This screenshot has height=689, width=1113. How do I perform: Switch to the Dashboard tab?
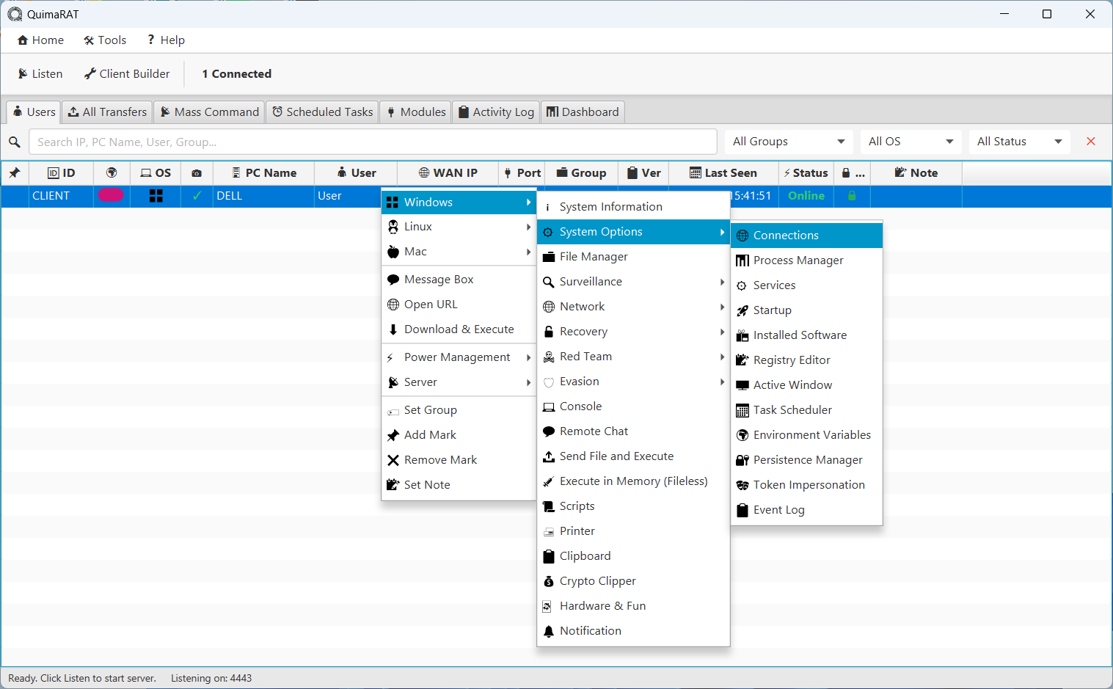click(x=582, y=112)
